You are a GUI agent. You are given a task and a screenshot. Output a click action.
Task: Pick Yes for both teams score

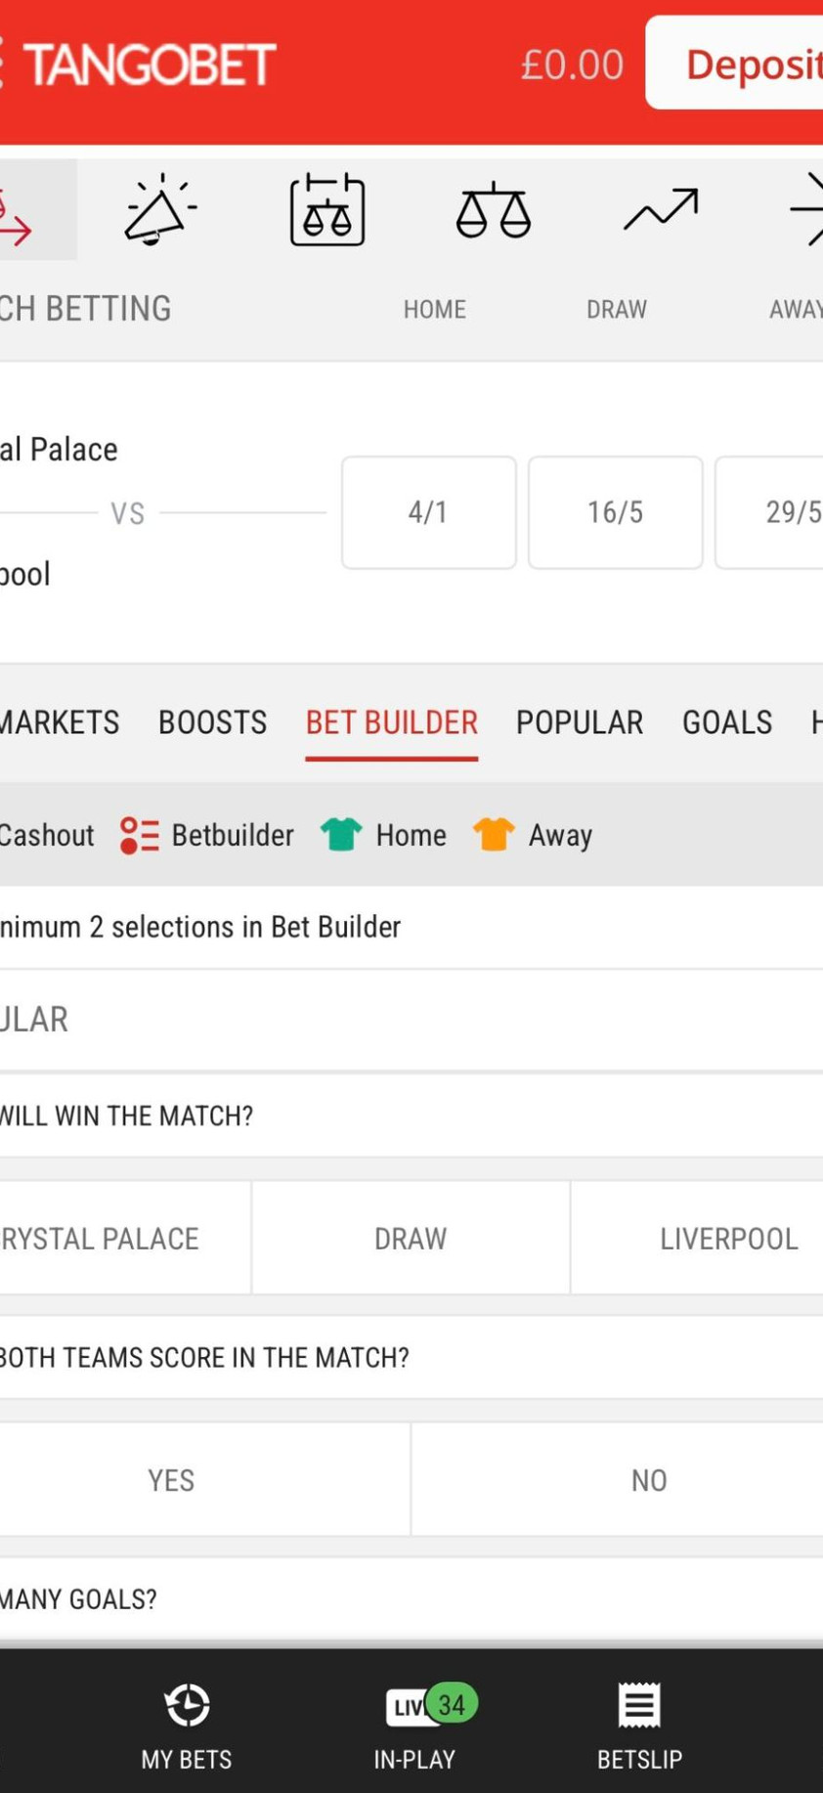(172, 1480)
